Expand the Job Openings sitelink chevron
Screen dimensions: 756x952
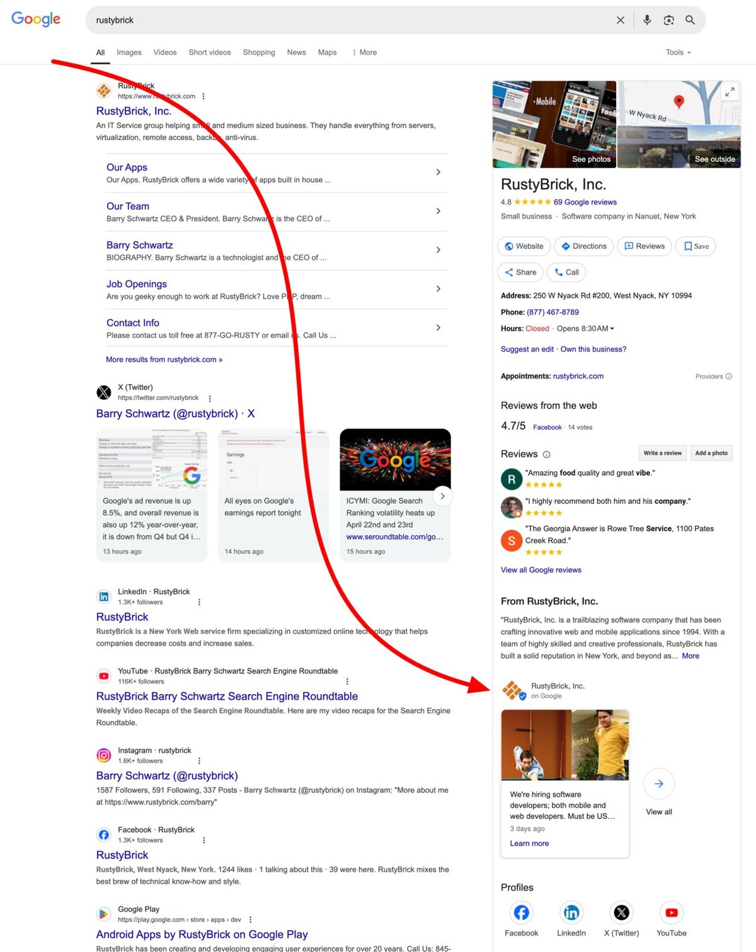438,289
